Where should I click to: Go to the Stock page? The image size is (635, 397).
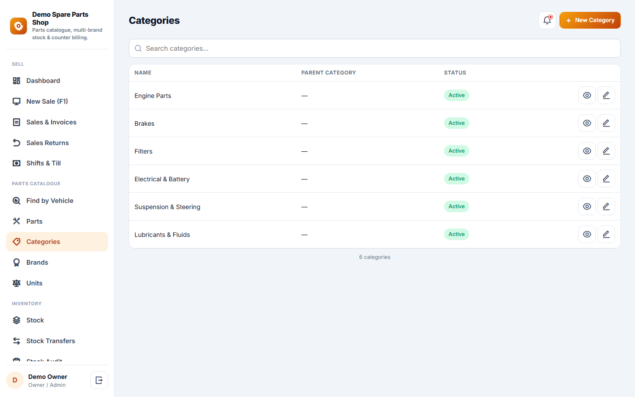57,320
